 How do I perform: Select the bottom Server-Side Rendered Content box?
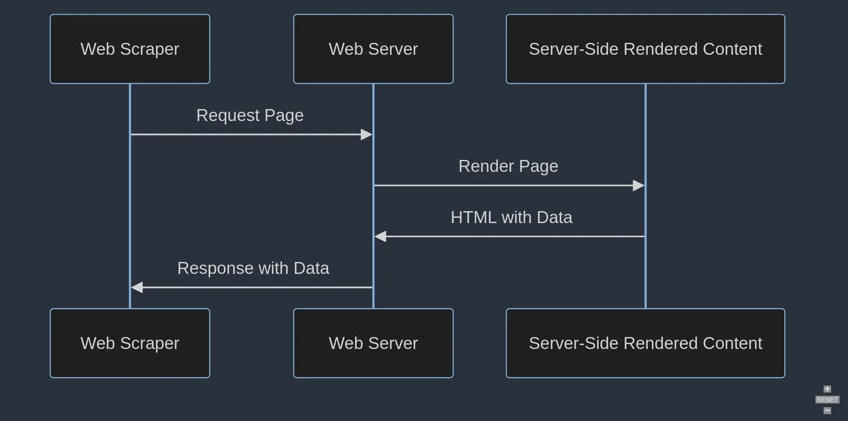coord(645,343)
